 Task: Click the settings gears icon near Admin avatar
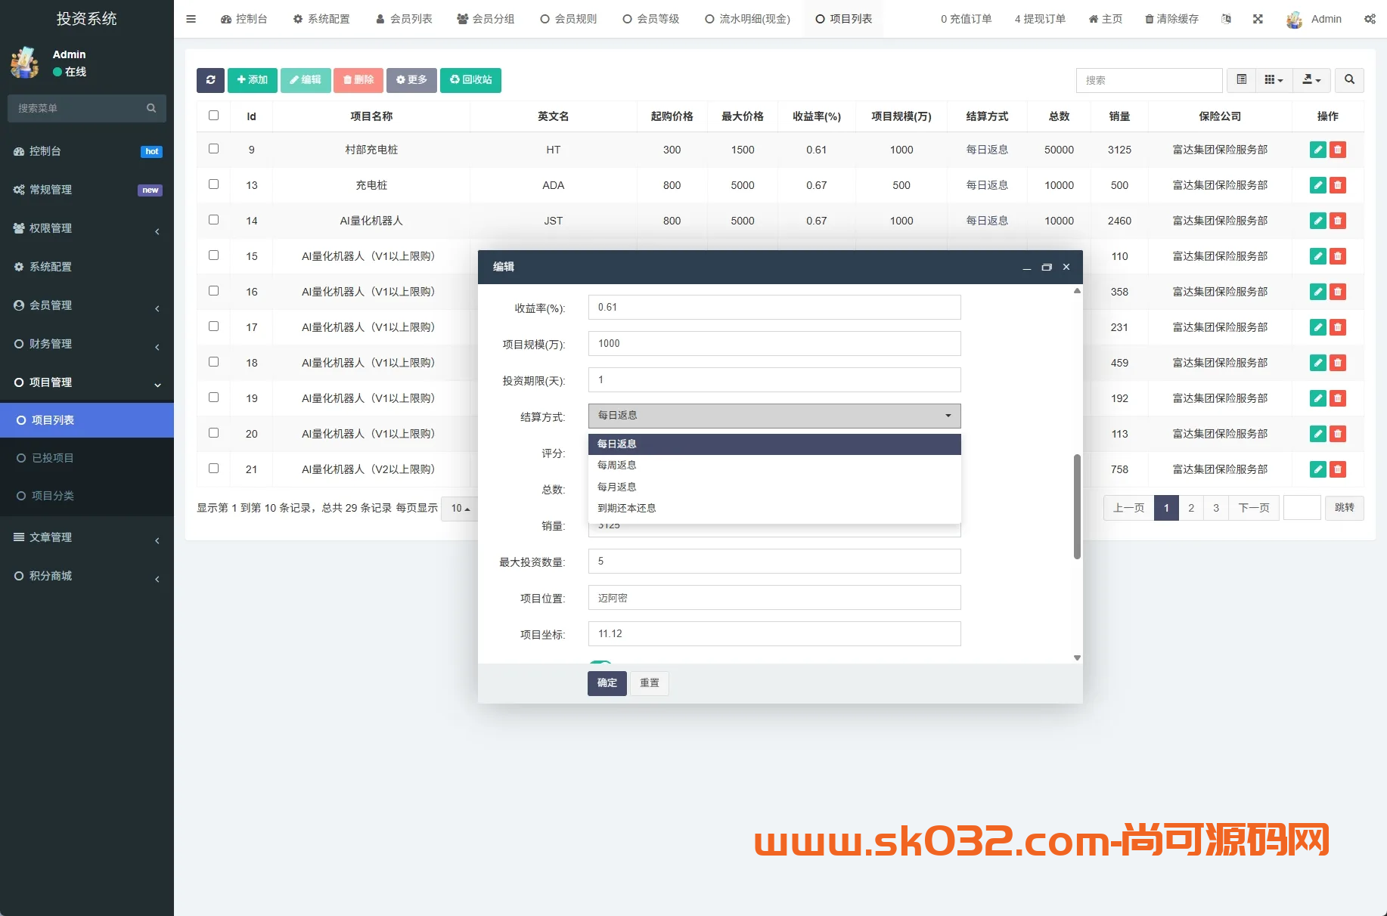(1370, 19)
